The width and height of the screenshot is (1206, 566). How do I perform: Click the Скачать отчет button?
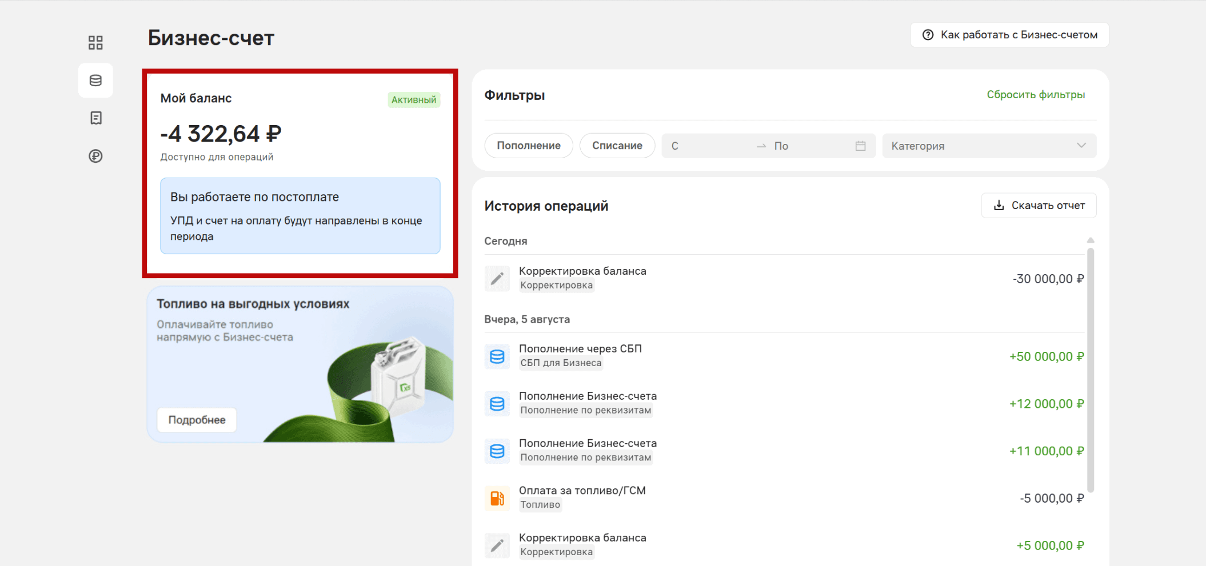pos(1039,205)
